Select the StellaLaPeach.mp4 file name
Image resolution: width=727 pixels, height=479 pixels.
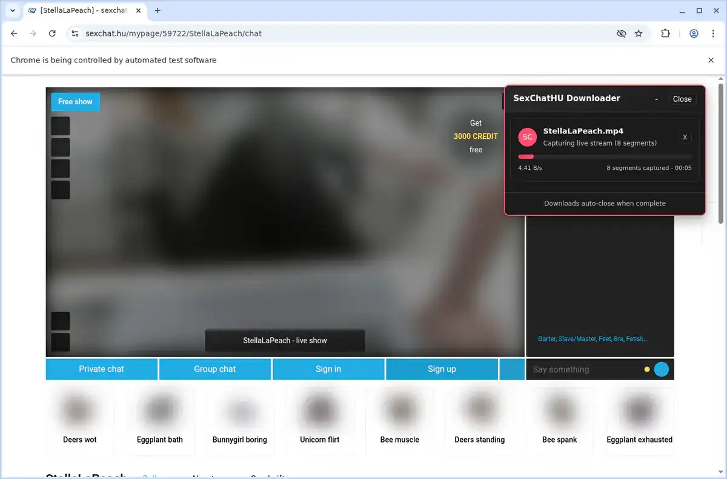click(x=583, y=131)
